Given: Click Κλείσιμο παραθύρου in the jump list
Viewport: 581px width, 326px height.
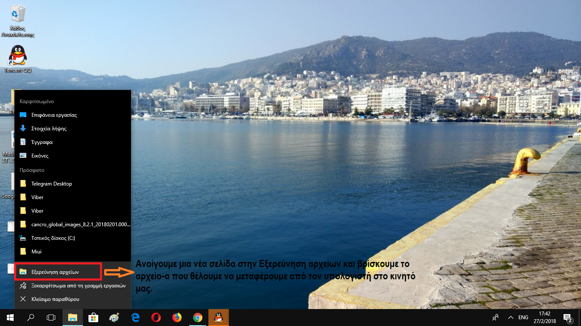Looking at the screenshot, I should [x=55, y=299].
